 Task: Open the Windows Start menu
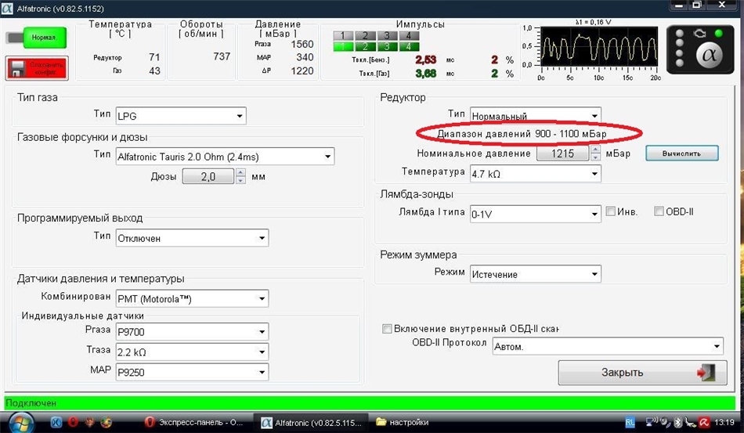tap(23, 422)
